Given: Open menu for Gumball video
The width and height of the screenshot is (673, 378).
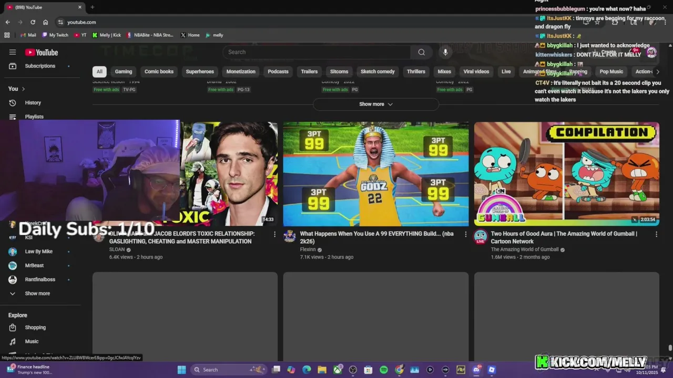Looking at the screenshot, I should [x=656, y=234].
